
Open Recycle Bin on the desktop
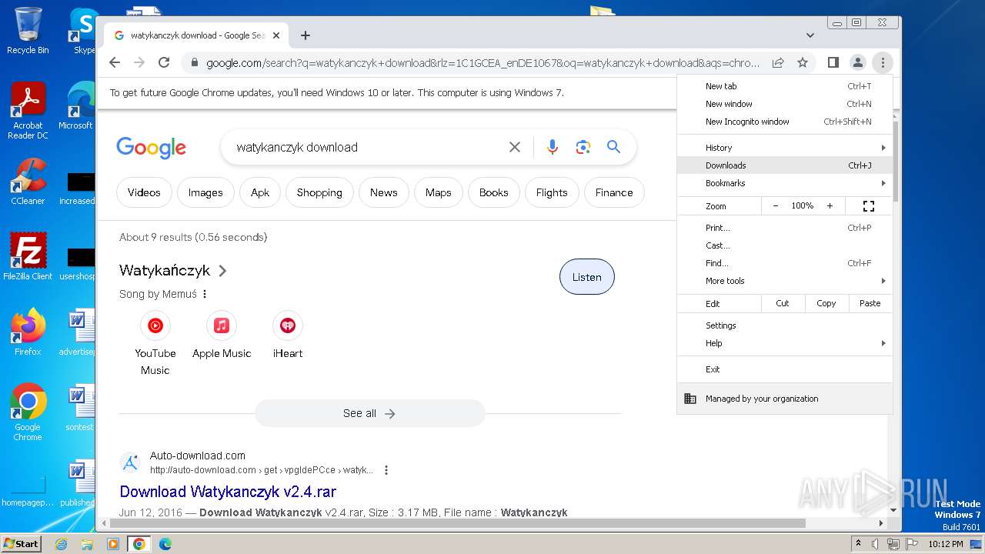(x=28, y=31)
